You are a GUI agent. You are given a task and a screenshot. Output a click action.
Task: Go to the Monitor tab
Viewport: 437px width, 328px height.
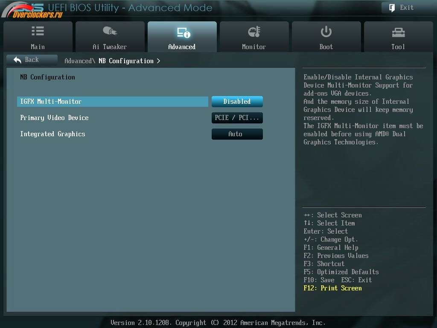coord(254,37)
